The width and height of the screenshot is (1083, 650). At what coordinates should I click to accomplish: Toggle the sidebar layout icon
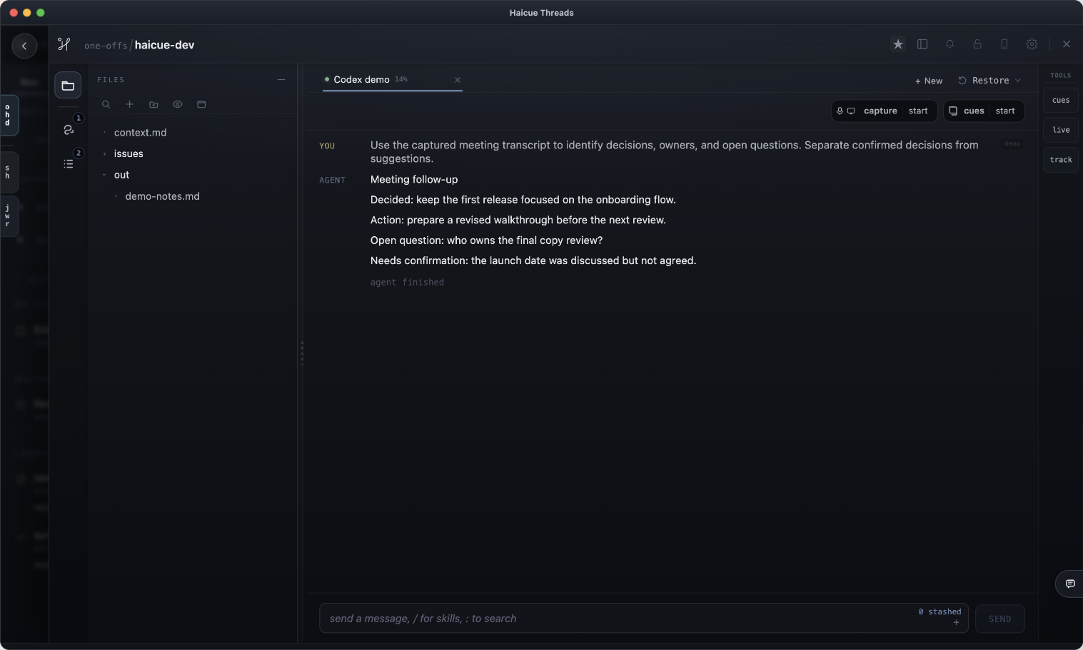pos(922,44)
